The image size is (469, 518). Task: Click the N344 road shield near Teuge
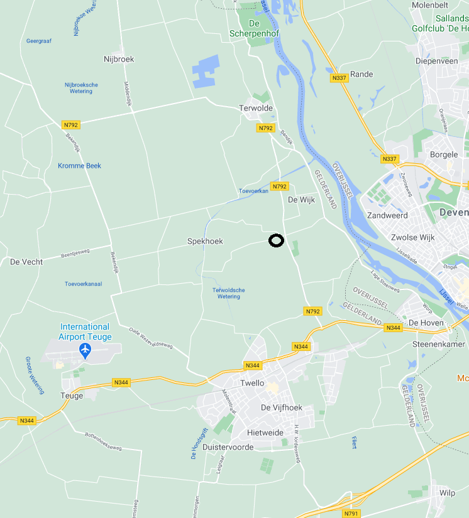[121, 382]
